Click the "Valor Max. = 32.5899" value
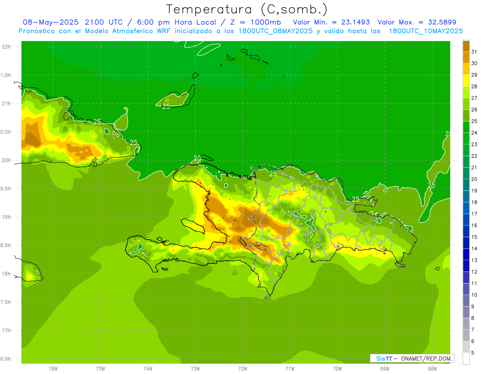 (x=417, y=22)
